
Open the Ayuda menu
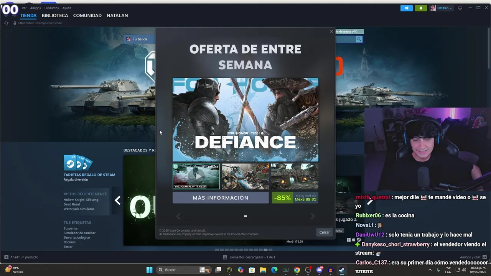pyautogui.click(x=67, y=8)
